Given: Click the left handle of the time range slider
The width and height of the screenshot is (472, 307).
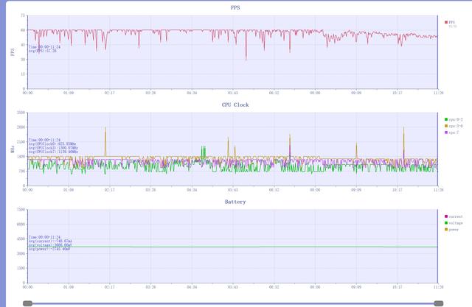Looking at the screenshot, I should tap(27, 303).
